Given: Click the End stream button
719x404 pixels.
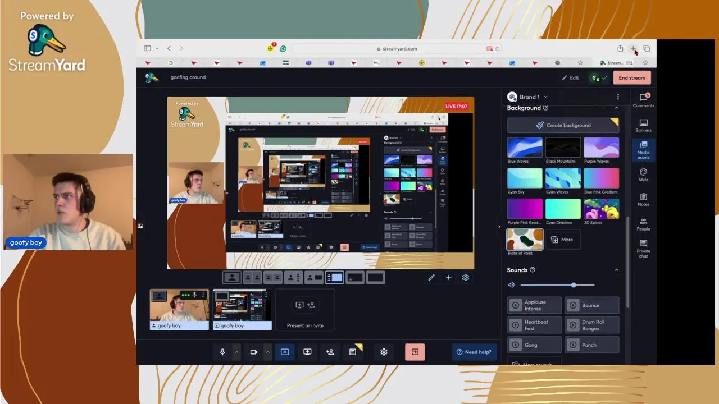Looking at the screenshot, I should (632, 78).
